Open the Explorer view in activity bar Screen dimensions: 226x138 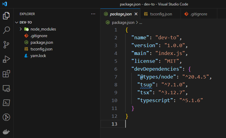pyautogui.click(x=6, y=16)
